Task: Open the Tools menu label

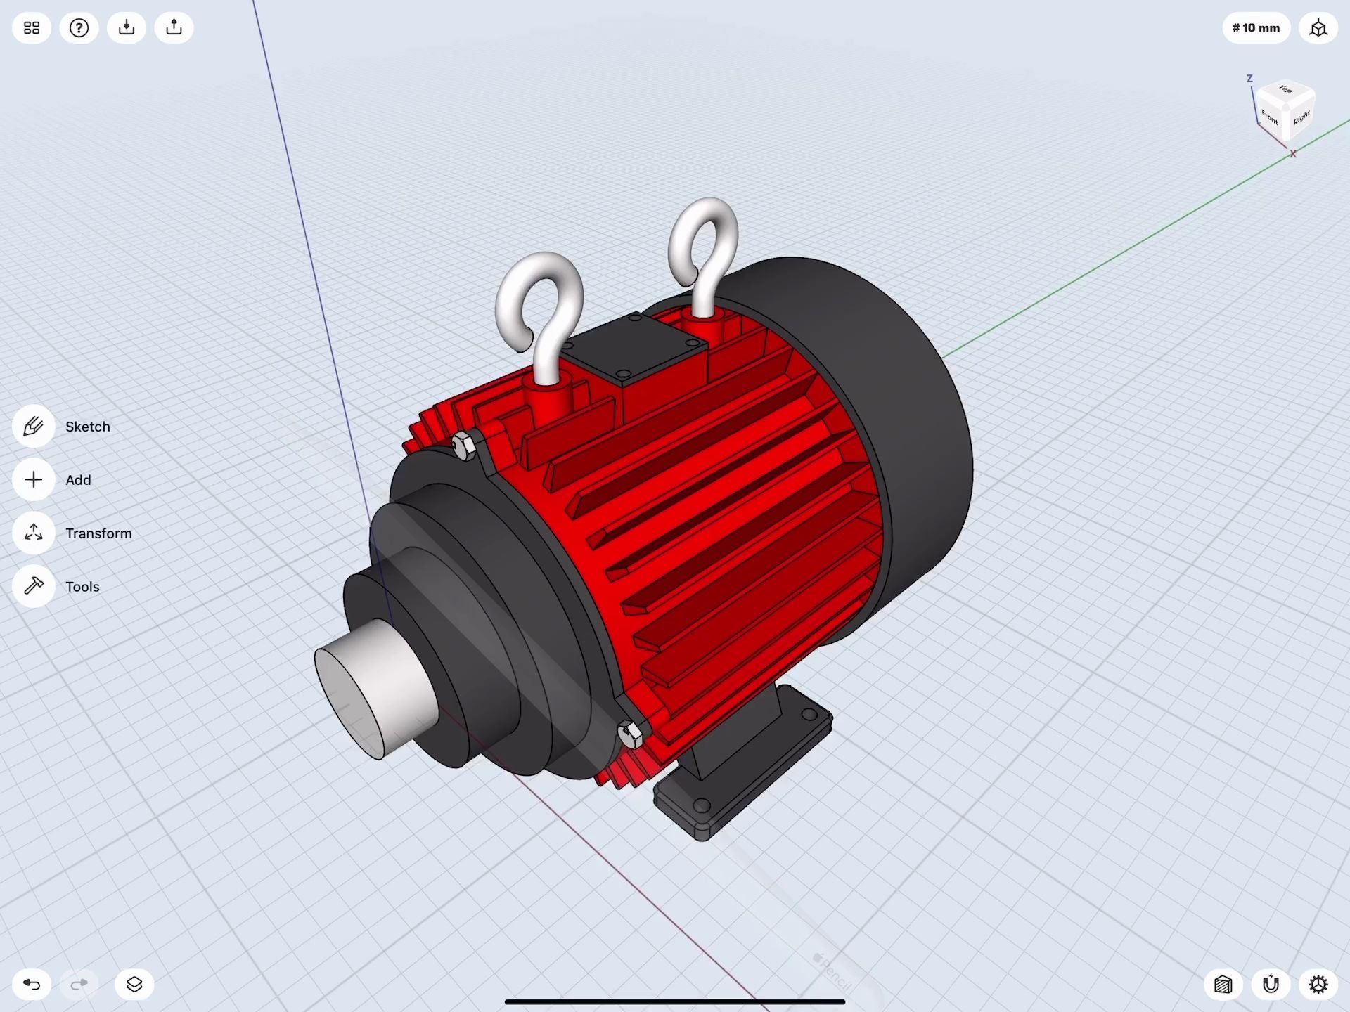Action: click(82, 587)
